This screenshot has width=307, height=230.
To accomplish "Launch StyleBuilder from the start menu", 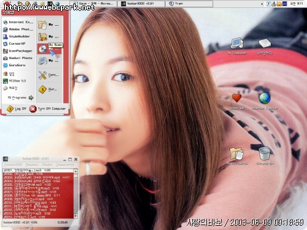I will coord(17,37).
